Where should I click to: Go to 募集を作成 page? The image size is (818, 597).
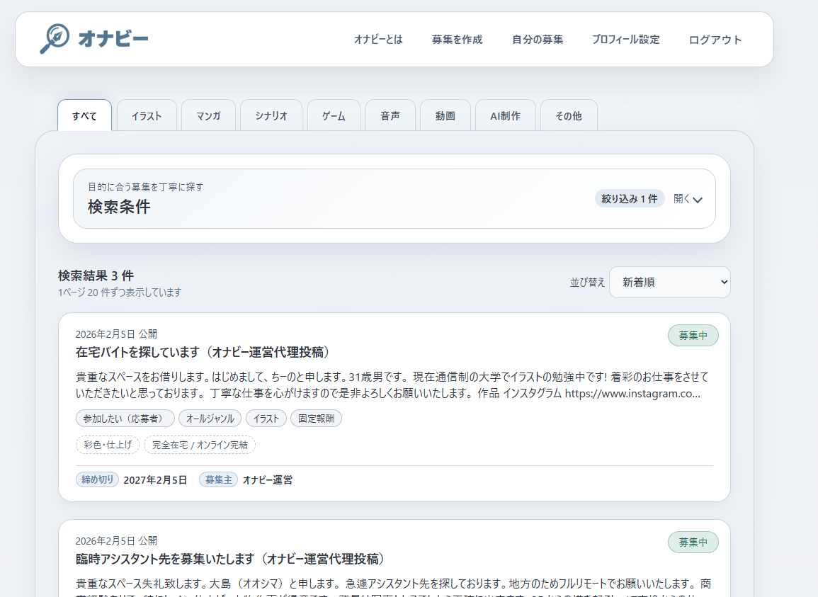(457, 40)
